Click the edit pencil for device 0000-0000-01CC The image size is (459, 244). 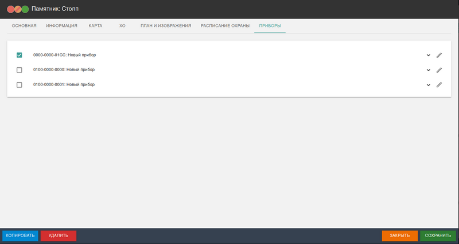(439, 55)
